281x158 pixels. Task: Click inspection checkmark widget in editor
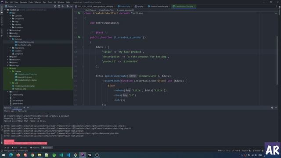coord(276,14)
